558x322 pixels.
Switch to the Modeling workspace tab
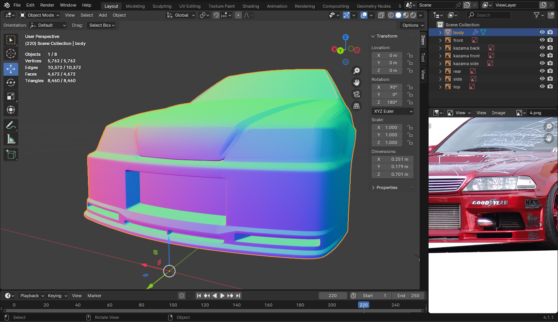coord(135,6)
